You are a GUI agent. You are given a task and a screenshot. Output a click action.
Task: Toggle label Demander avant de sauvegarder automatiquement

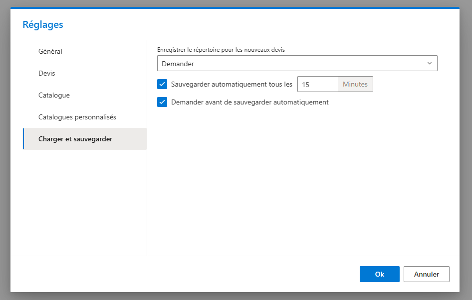(250, 102)
